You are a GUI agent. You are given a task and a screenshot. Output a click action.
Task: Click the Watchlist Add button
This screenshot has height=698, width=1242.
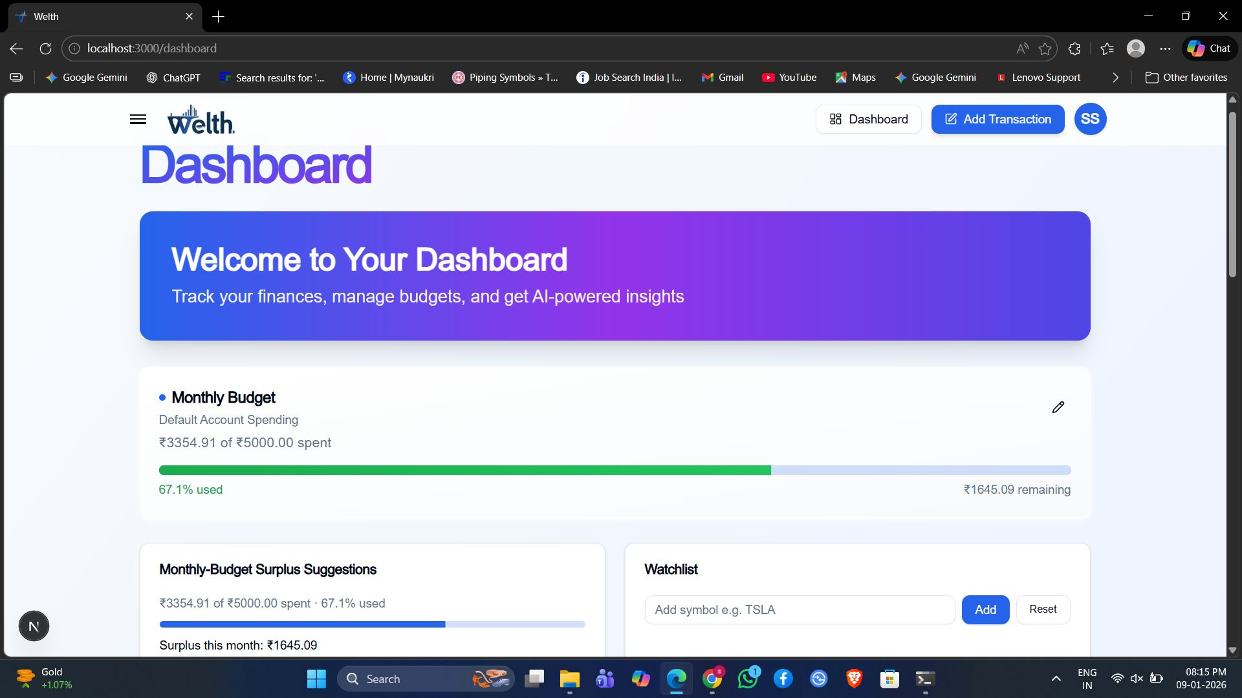[985, 609]
